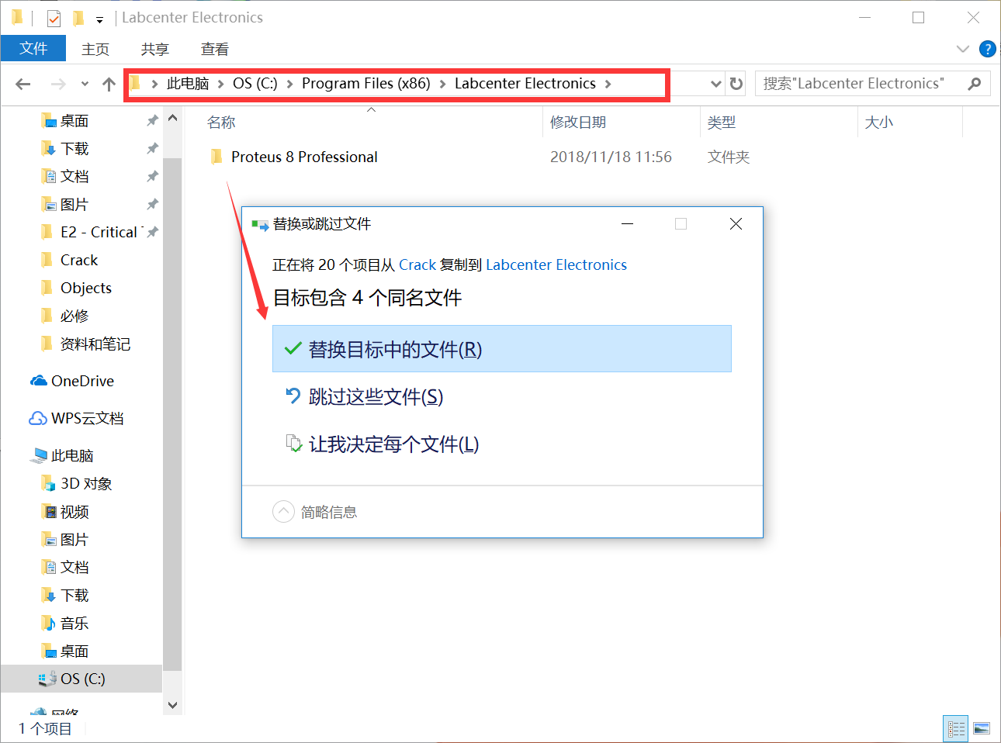Viewport: 1001px width, 743px height.
Task: Expand chevron after Program Files (x86)
Action: 442,84
